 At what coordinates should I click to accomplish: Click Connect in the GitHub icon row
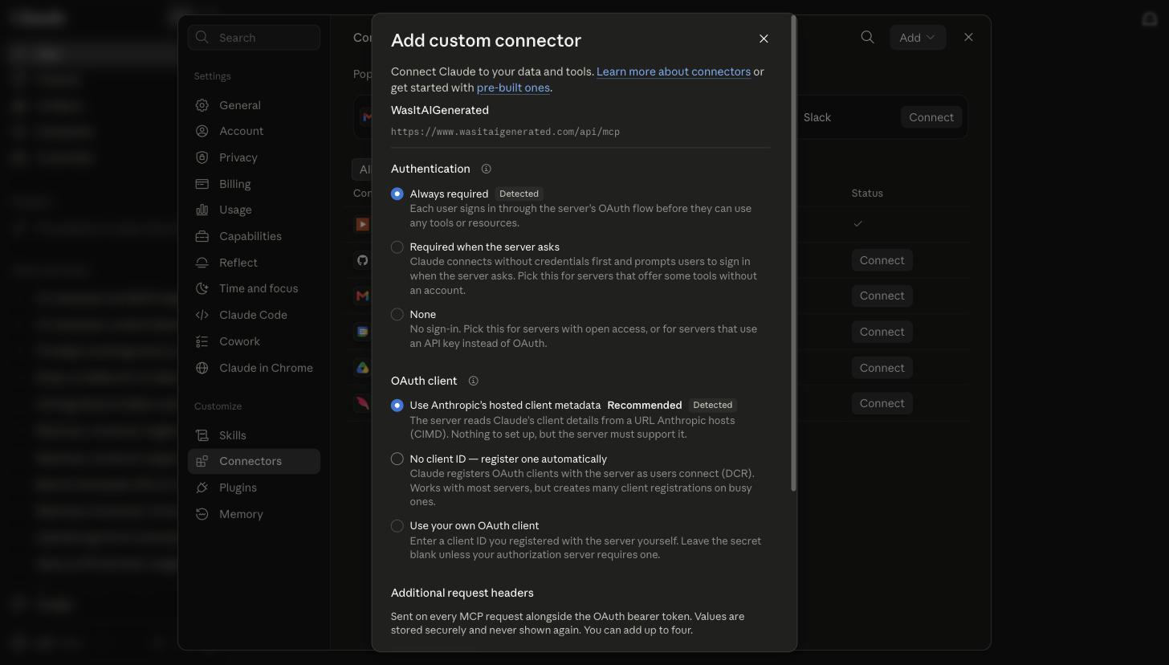pos(882,260)
